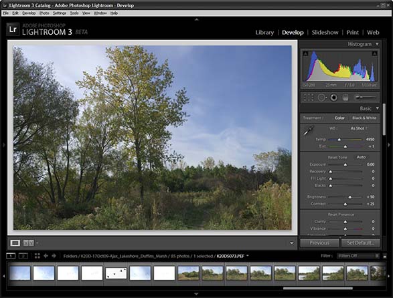The image size is (393, 298).
Task: Click the Previous button
Action: [319, 243]
